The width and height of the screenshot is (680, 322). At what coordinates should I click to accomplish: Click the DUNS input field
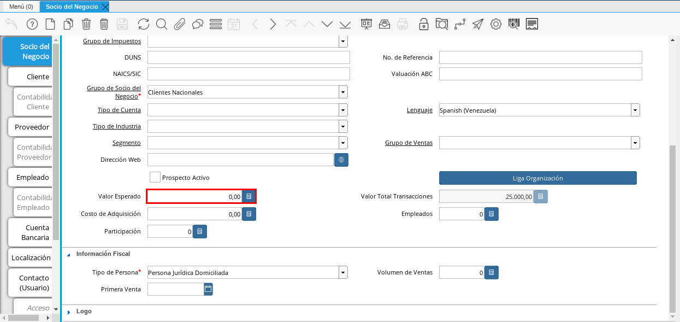click(249, 58)
